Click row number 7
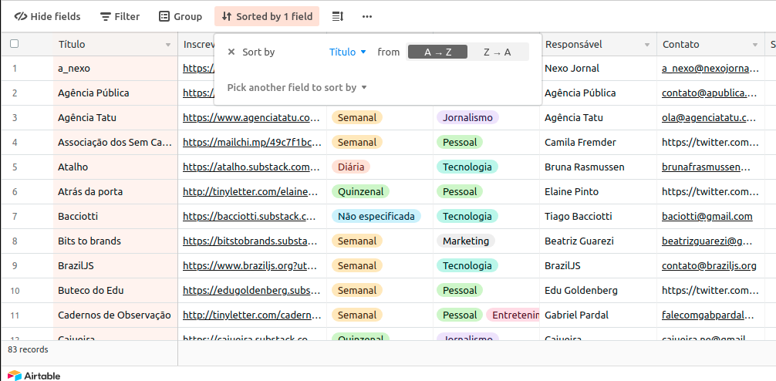This screenshot has width=776, height=381. tap(15, 216)
